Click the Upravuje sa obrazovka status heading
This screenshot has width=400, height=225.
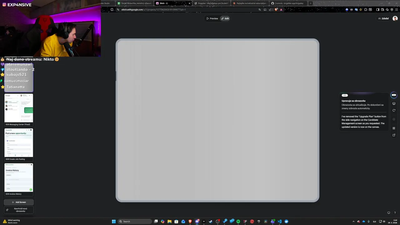[353, 101]
